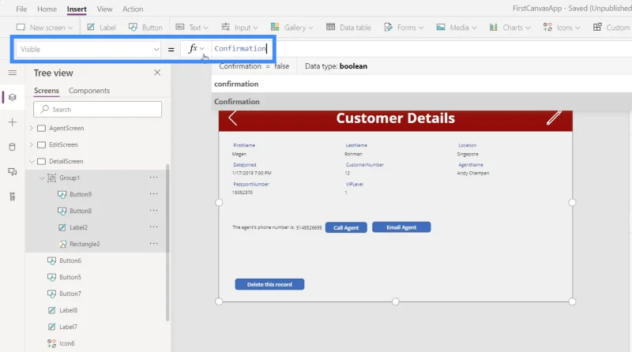This screenshot has height=352, width=632.
Task: Select Rectangle2 in the tree
Action: [x=85, y=244]
